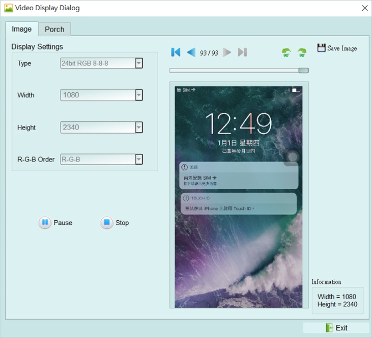372x338 pixels.
Task: Click the Information label
Action: pos(326,282)
